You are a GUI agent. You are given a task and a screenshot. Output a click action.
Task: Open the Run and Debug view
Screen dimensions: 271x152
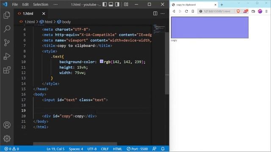(x=7, y=56)
